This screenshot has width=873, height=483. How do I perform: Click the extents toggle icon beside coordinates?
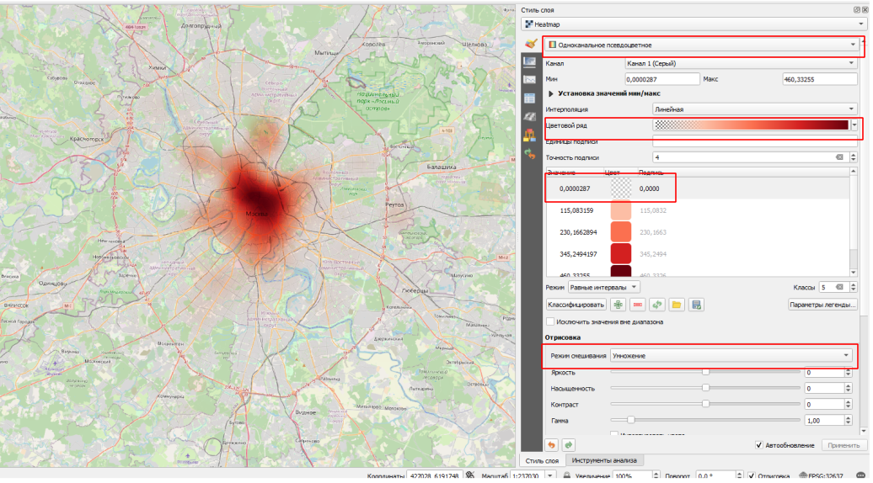(470, 475)
